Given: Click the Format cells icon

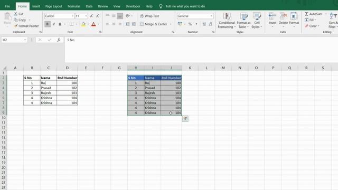Looking at the screenshot, I should (294, 16).
